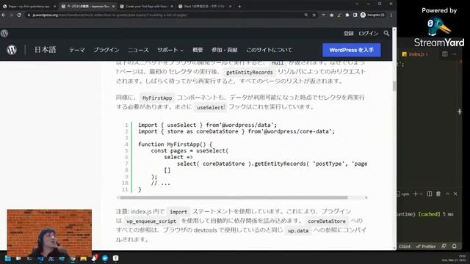Open Chrome from the taskbar
This screenshot has height=264, width=470.
(73, 258)
